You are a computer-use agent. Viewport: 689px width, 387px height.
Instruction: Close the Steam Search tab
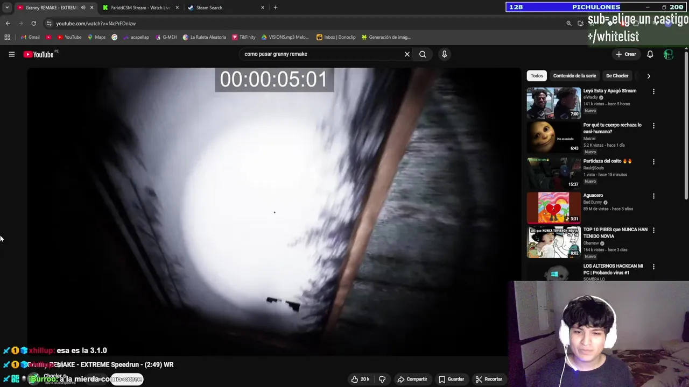(263, 8)
